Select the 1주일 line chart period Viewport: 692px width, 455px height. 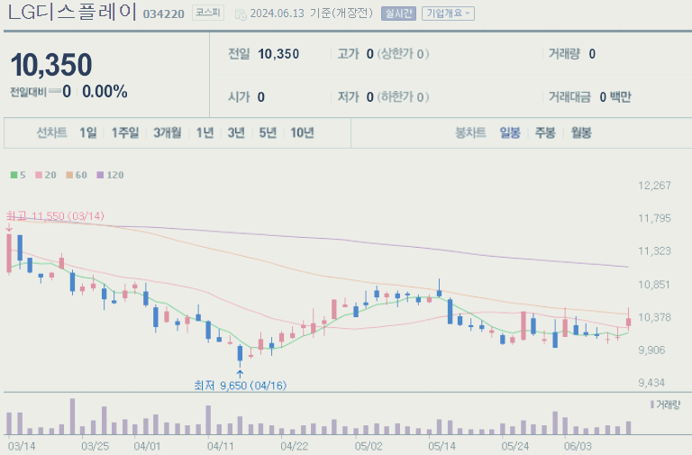coord(125,132)
